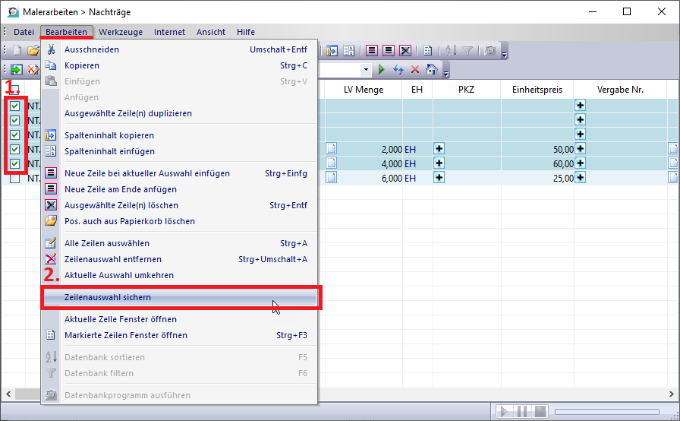Open the toolbar combo box dropdown arrow
Image resolution: width=680 pixels, height=421 pixels.
point(366,69)
